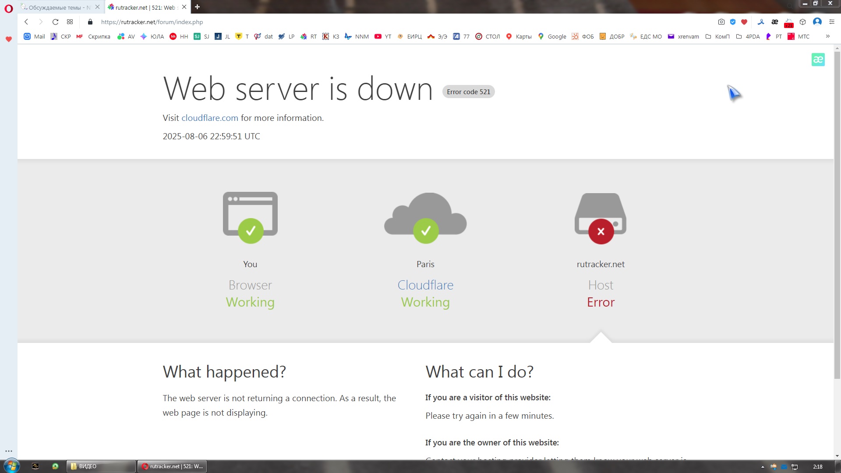The height and width of the screenshot is (473, 841).
Task: Open the МТС bookmark
Action: click(x=799, y=36)
